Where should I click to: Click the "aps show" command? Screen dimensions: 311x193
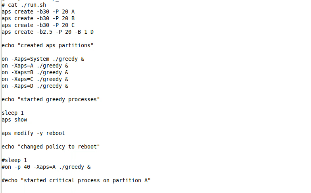[14, 120]
